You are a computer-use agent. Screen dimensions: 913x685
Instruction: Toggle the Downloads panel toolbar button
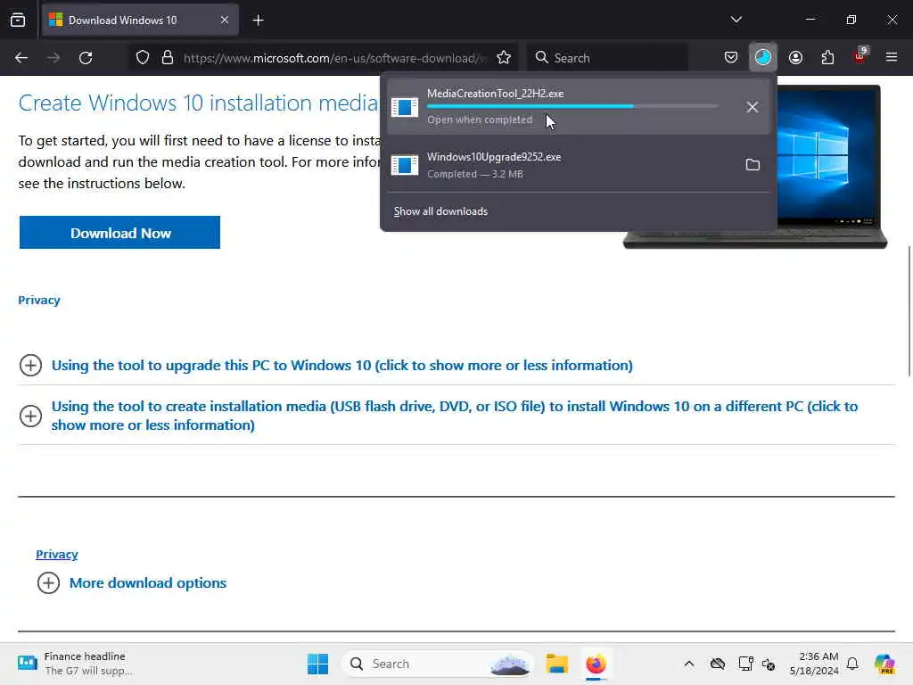tap(763, 57)
